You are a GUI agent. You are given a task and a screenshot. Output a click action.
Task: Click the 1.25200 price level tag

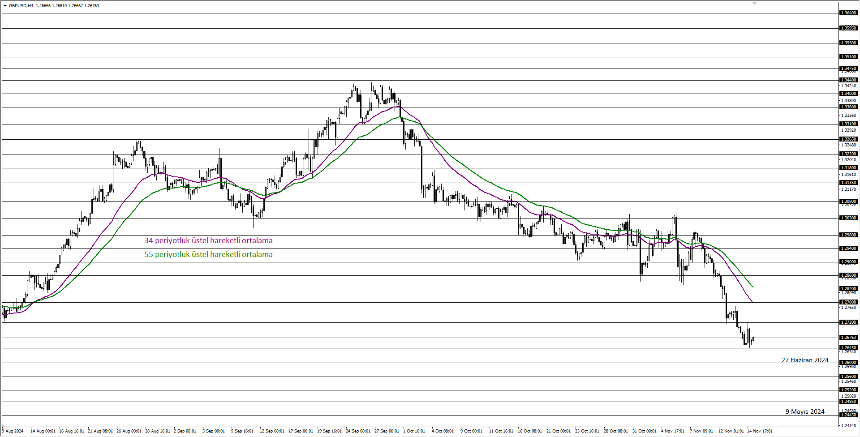coord(848,390)
